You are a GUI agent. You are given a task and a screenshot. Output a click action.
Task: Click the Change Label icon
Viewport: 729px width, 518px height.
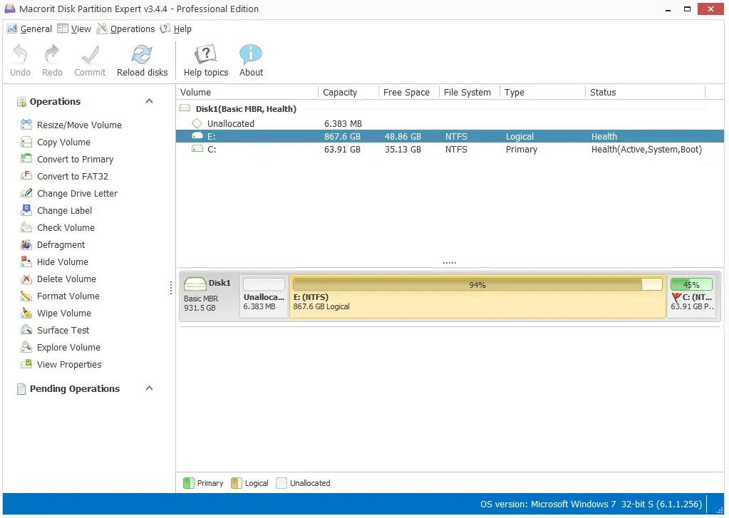[x=26, y=210]
